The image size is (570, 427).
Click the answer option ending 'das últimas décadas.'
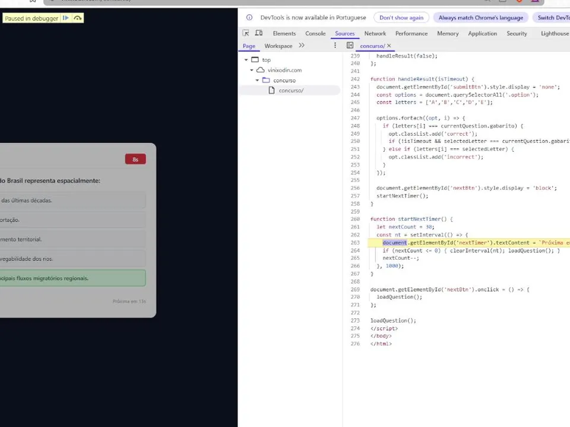click(72, 200)
